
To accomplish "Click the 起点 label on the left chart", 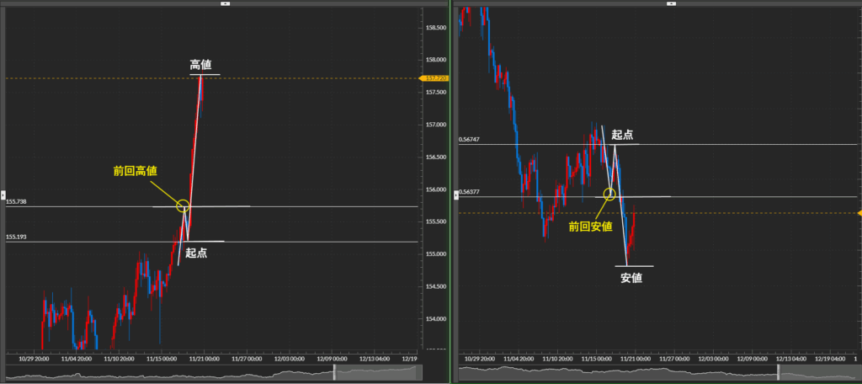I will pos(195,253).
